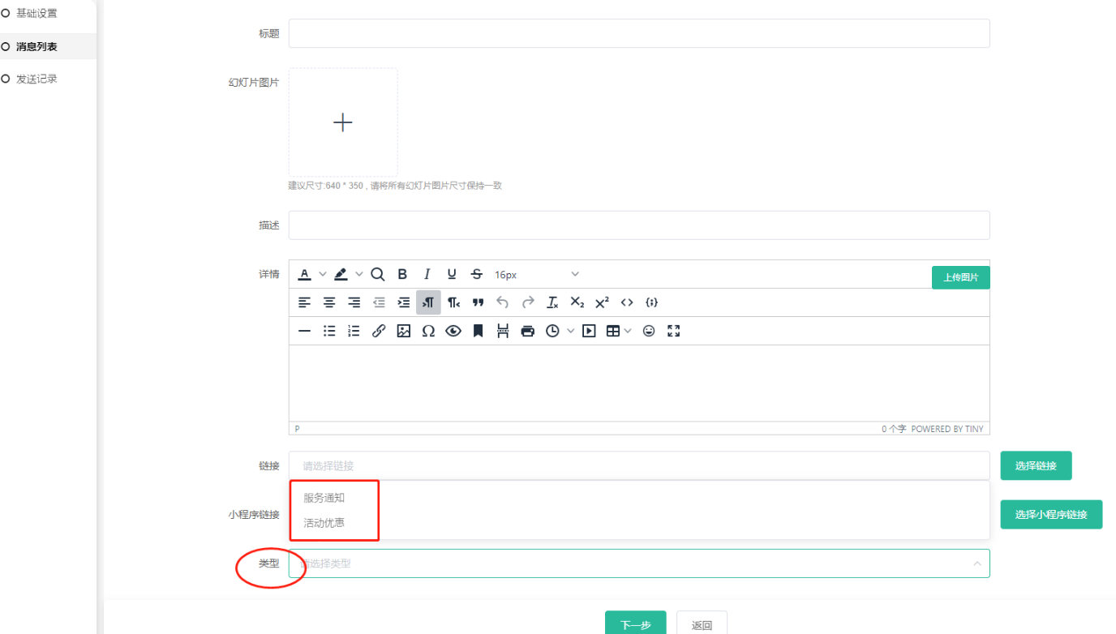Click the 标题 input field
This screenshot has width=1116, height=634.
[x=638, y=33]
